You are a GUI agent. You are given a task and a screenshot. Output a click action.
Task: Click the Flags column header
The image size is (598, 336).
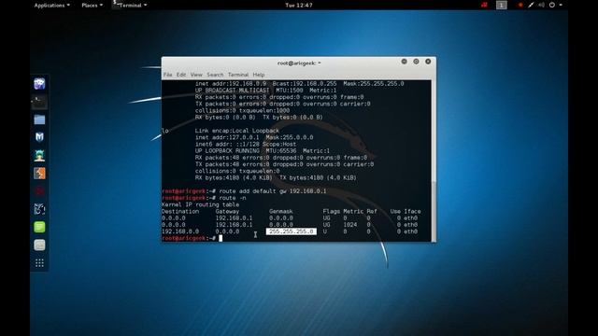click(332, 212)
